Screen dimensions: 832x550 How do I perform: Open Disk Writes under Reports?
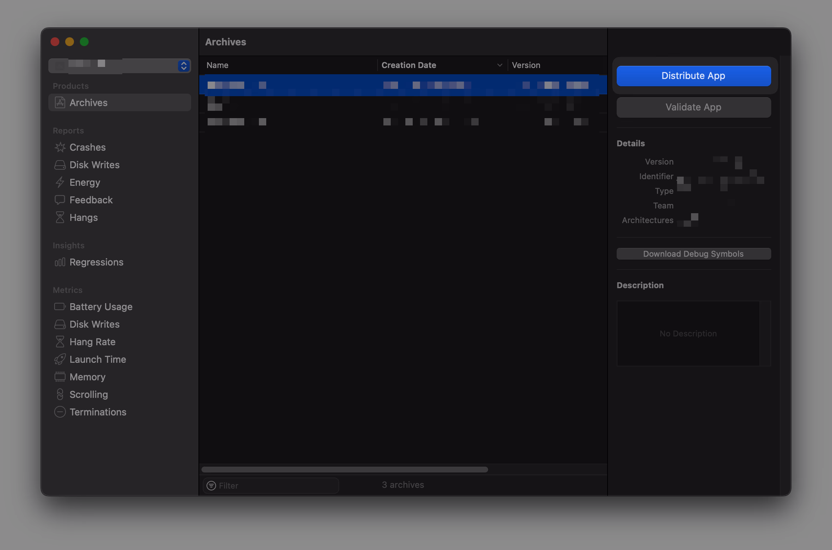pyautogui.click(x=94, y=165)
